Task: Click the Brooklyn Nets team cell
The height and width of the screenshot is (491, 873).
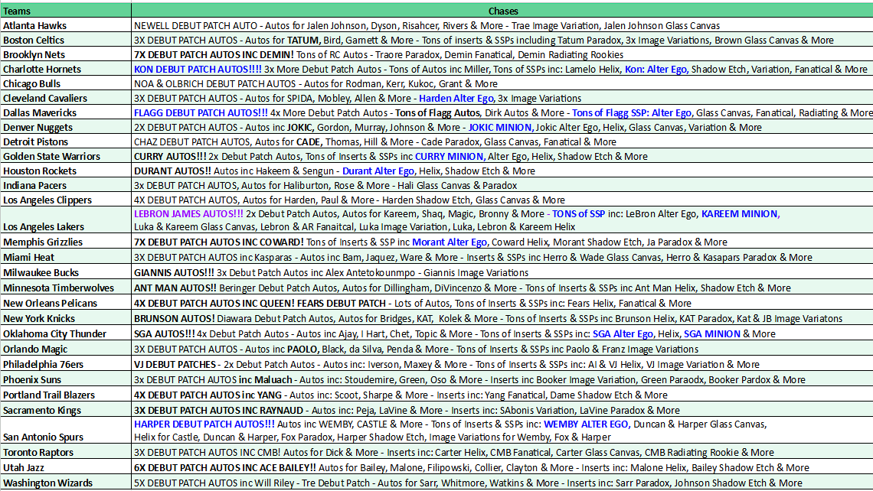Action: click(66, 54)
